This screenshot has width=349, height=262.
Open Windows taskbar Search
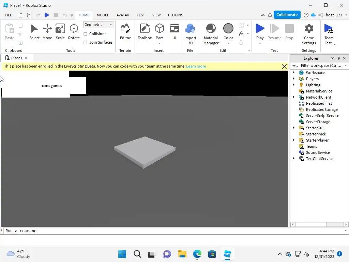coord(137,254)
